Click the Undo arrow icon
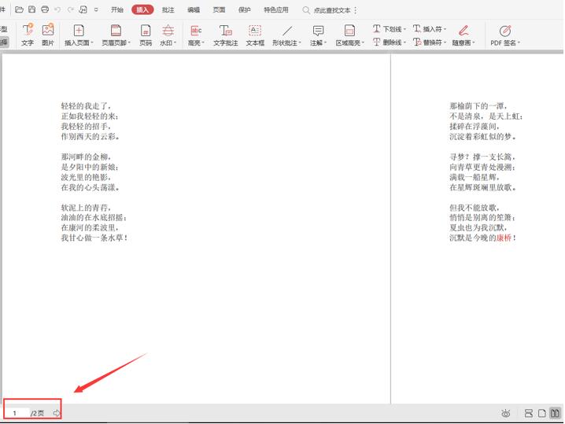565x424 pixels. tap(57, 9)
